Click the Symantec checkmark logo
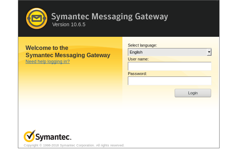The image size is (236, 157). pyautogui.click(x=47, y=136)
